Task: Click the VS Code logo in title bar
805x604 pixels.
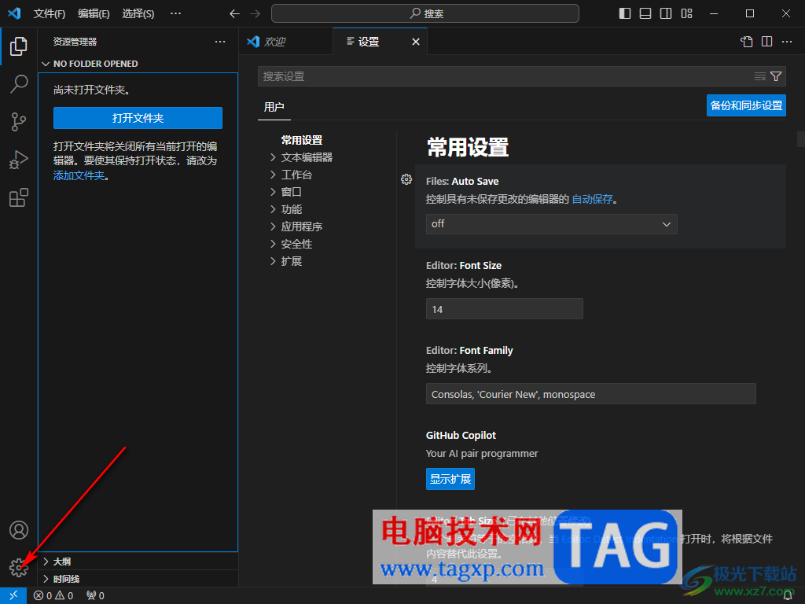Action: click(x=14, y=13)
